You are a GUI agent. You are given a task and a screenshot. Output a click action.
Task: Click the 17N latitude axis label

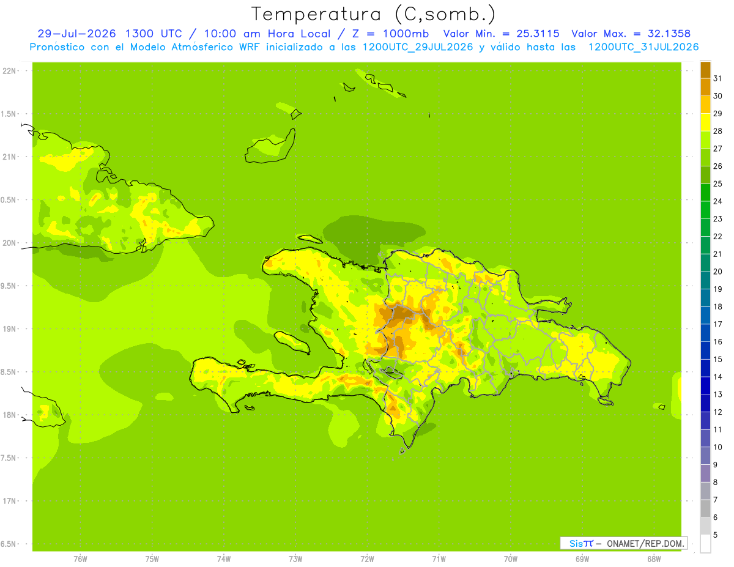tap(10, 501)
